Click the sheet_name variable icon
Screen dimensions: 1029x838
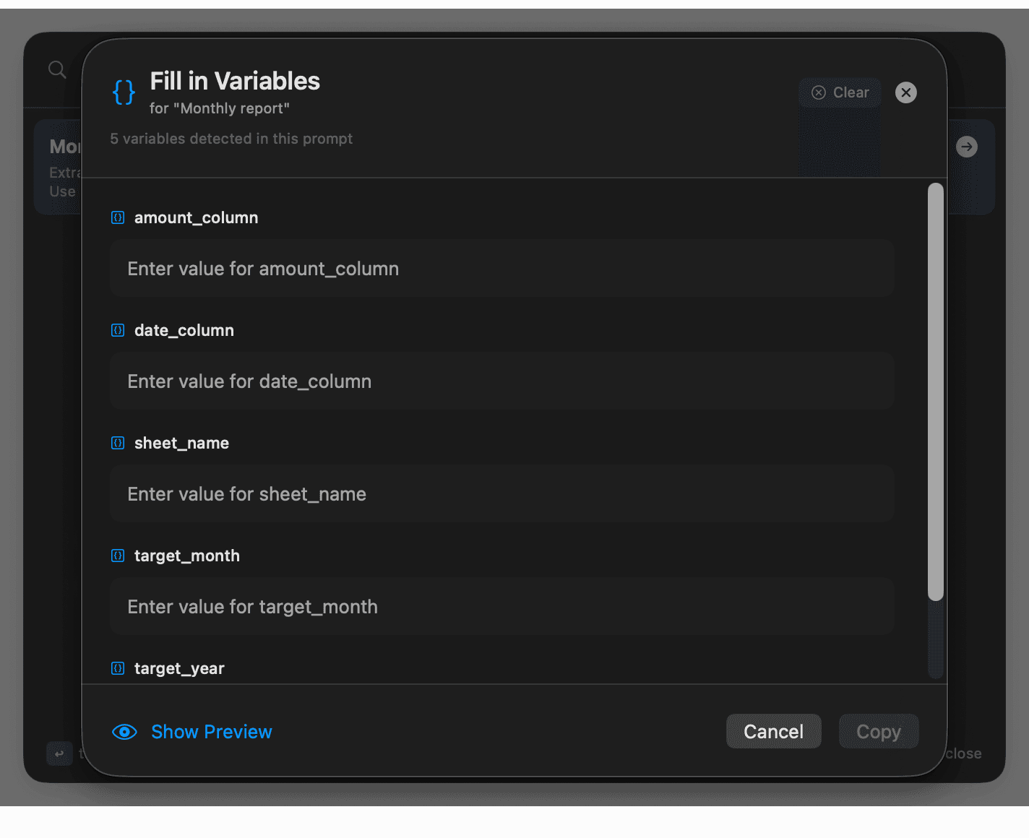[118, 443]
